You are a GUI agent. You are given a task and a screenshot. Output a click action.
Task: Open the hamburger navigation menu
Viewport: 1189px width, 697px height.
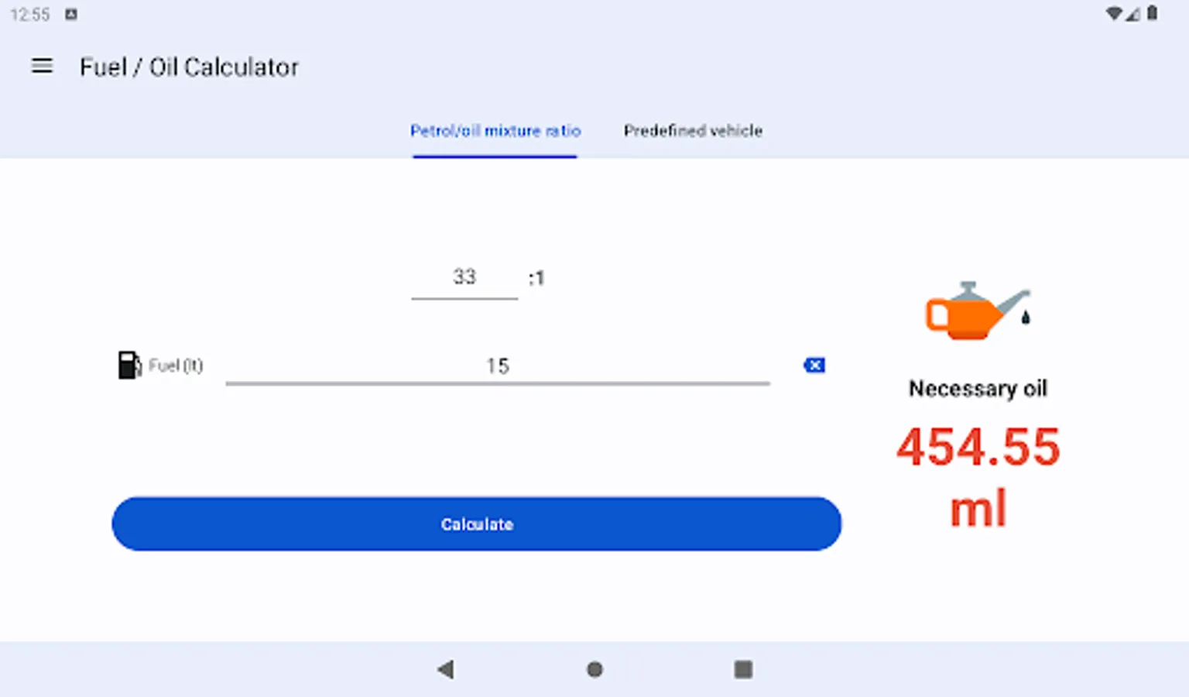point(42,67)
